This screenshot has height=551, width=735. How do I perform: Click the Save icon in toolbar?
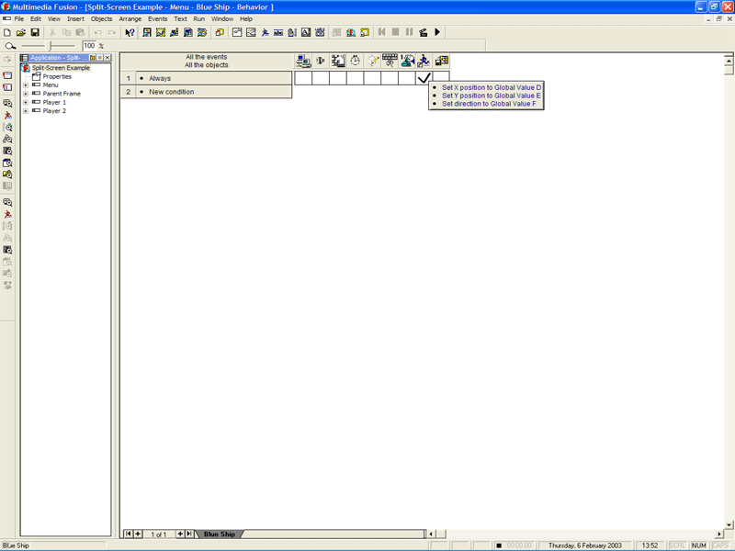[35, 32]
